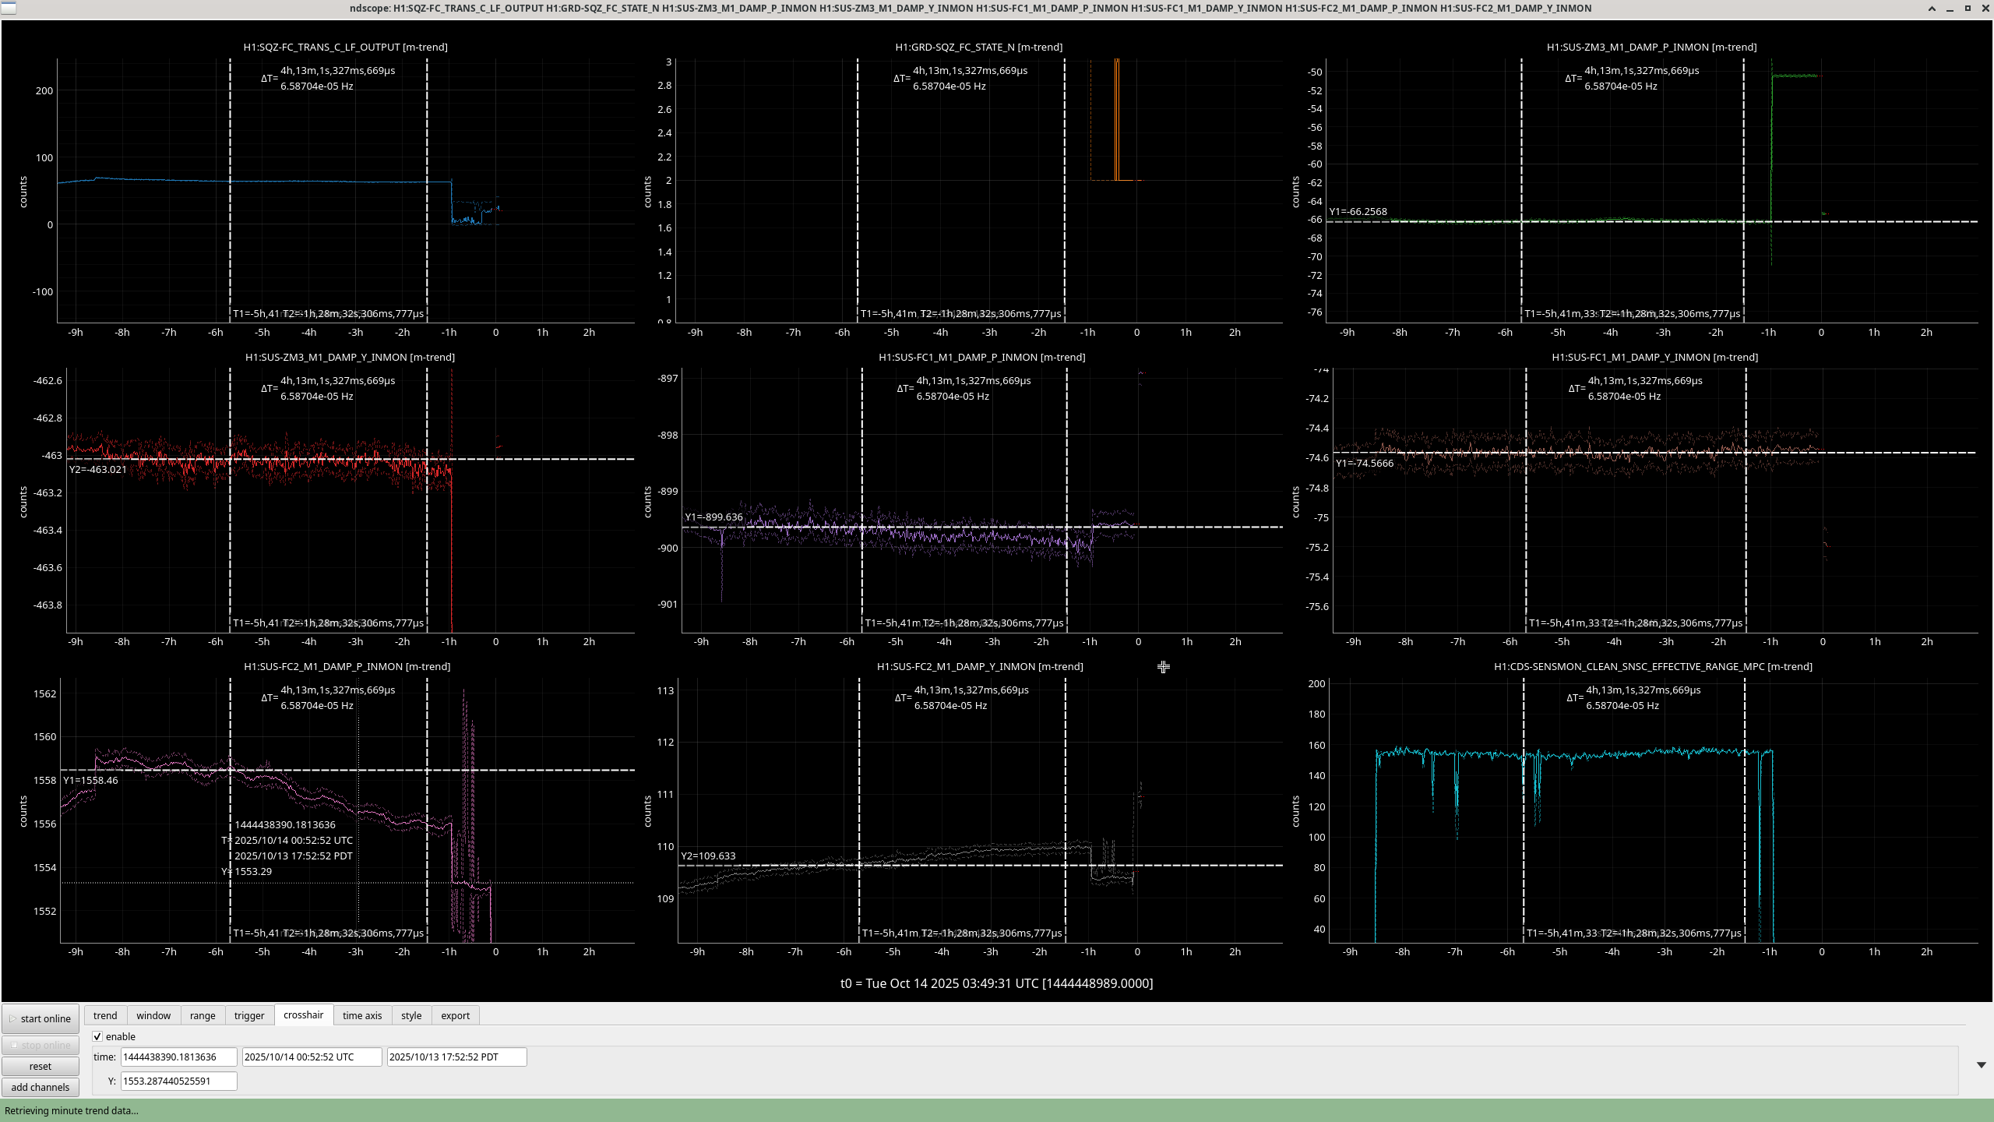The height and width of the screenshot is (1122, 1994).
Task: Click the shade window up-arrow icon
Action: (x=1932, y=9)
